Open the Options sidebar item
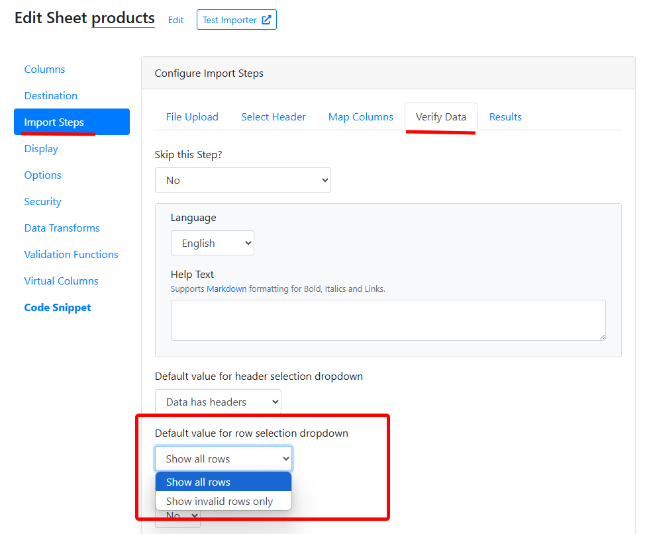Image resolution: width=651 pixels, height=534 pixels. click(43, 175)
